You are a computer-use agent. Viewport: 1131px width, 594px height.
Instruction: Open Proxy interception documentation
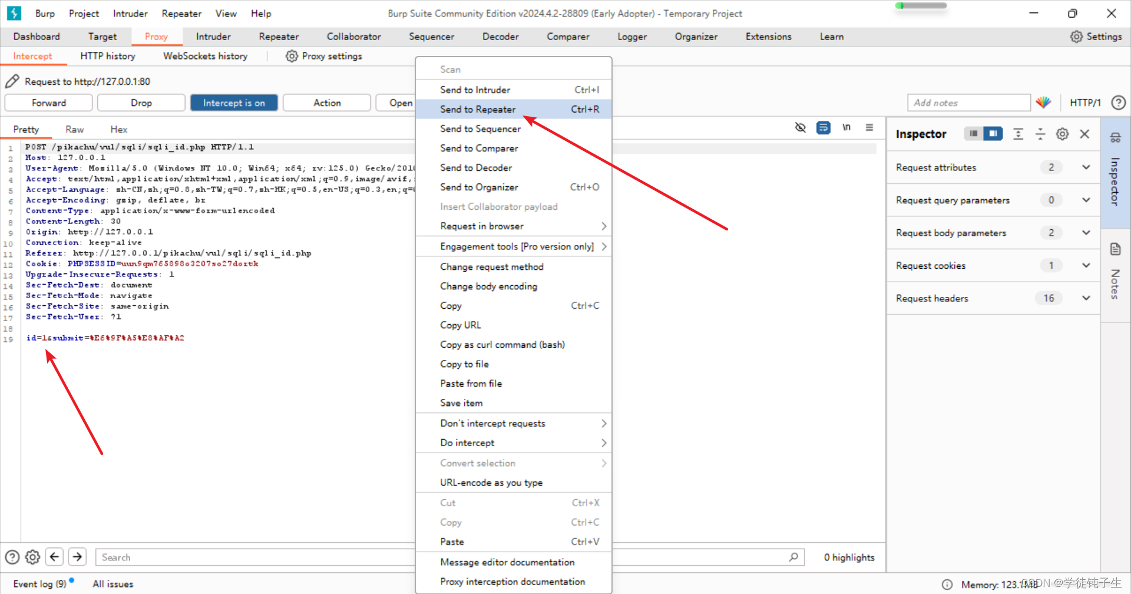tap(514, 581)
